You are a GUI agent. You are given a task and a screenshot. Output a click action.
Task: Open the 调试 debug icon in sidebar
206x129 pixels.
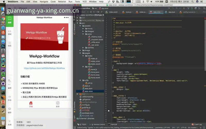click(x=10, y=33)
